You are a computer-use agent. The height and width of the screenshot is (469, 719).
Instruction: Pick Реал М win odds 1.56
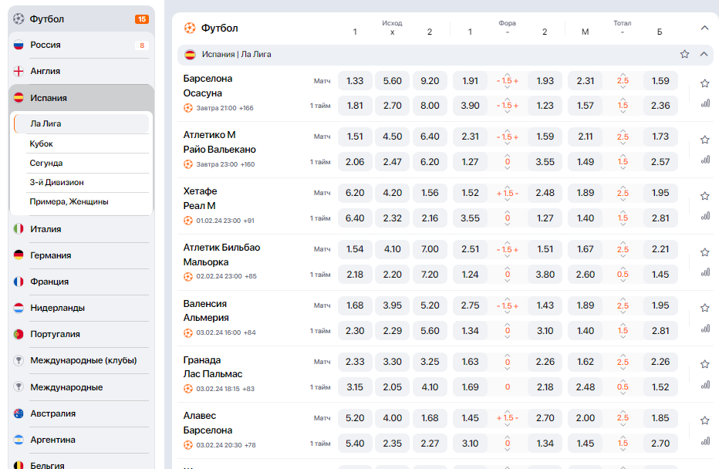coord(430,193)
